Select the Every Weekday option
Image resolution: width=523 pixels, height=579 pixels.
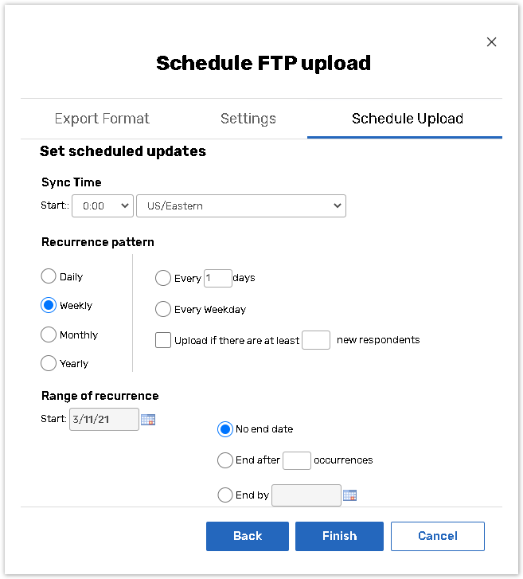pos(163,310)
